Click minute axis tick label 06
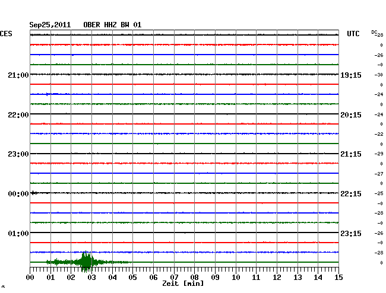 pos(153,278)
